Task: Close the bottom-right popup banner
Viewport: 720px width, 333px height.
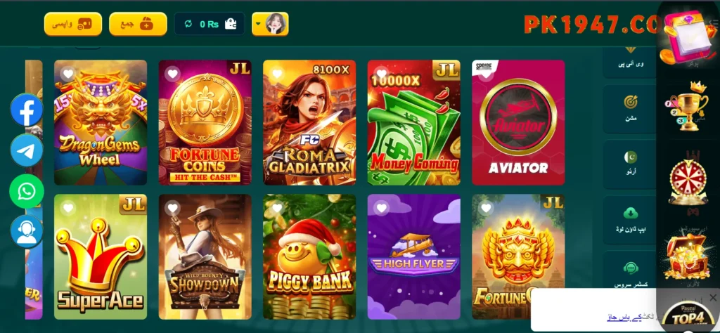Action: pos(713,298)
